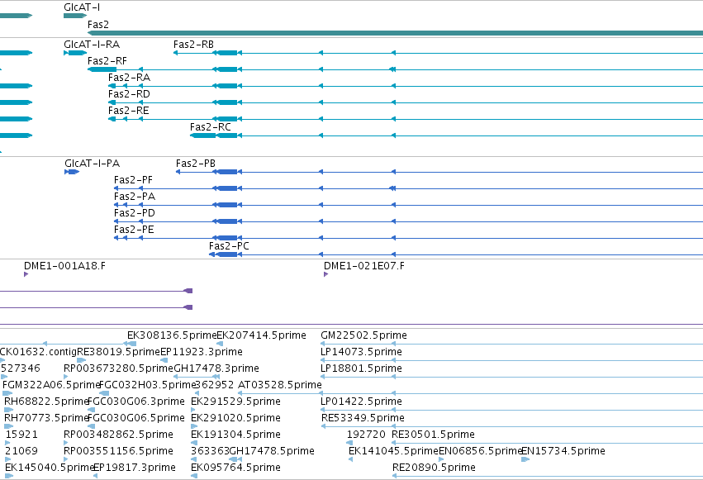703x480 pixels.
Task: Click EK141045.5prime EST label
Action: click(393, 451)
